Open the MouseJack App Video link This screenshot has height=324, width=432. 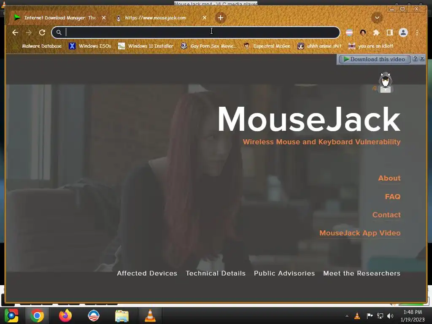tap(360, 233)
